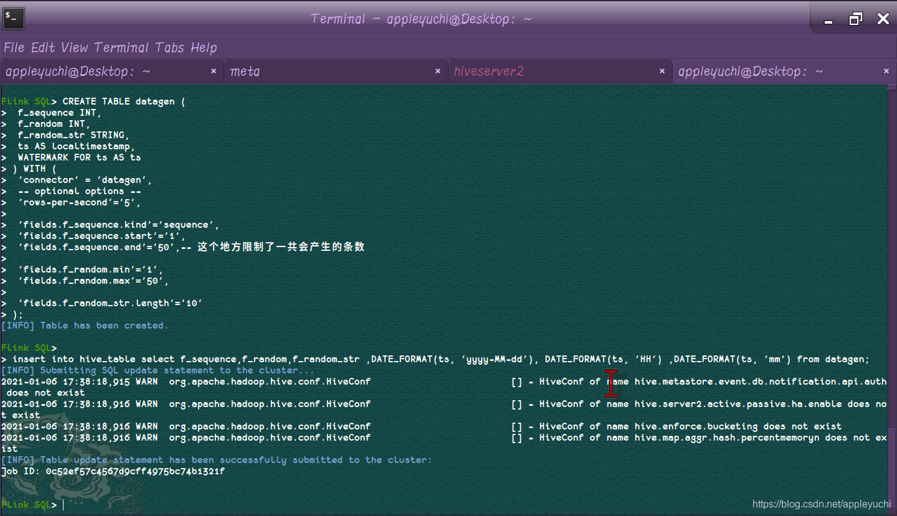Click the terminal emulator icon in the title bar

click(13, 18)
